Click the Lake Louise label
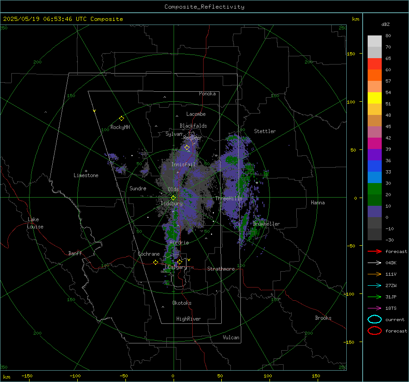Image resolution: width=409 pixels, height=382 pixels. [35, 223]
